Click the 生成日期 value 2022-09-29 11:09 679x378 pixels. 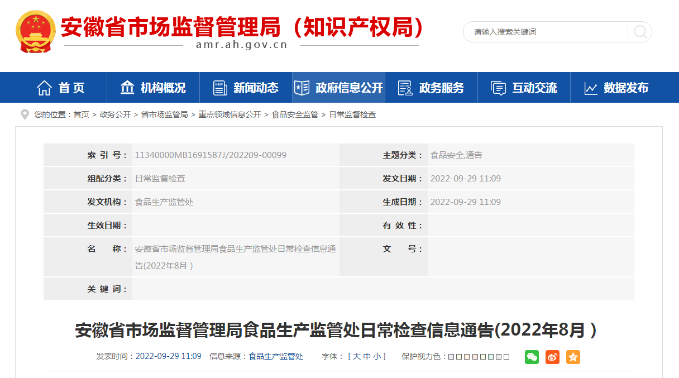tap(465, 202)
